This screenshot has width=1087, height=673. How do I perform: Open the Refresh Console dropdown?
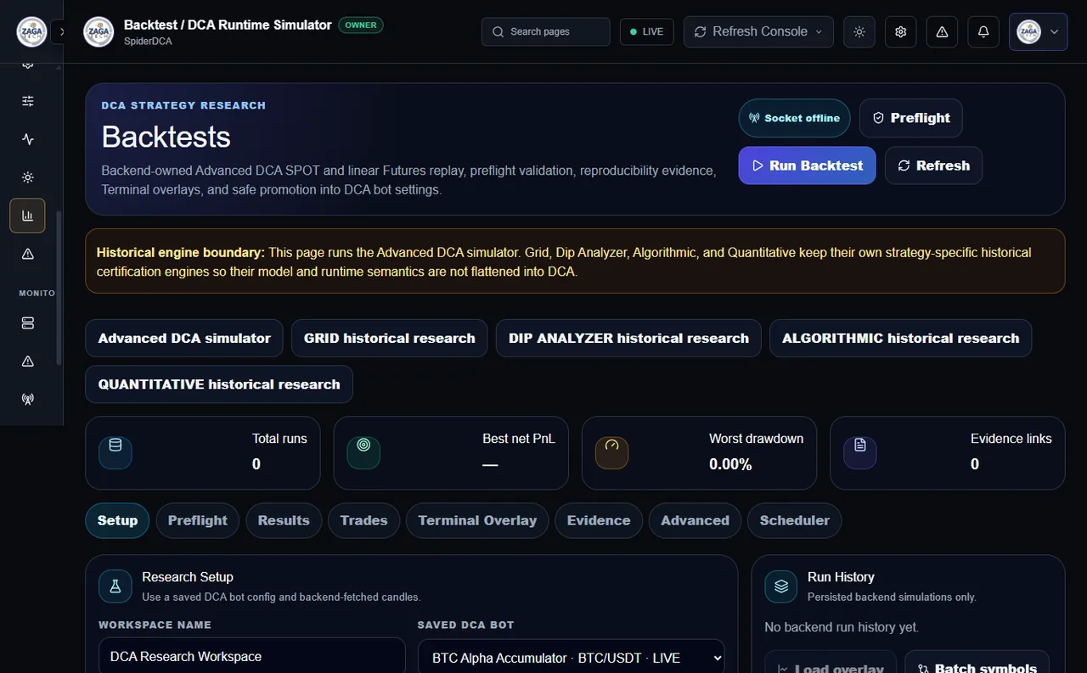(x=758, y=31)
